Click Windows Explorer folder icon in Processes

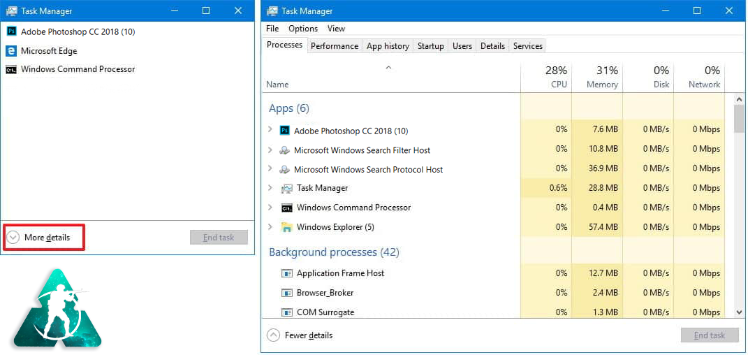pos(286,227)
